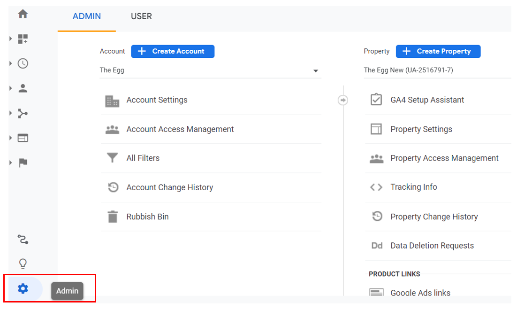Open Audience person icon in sidebar

tap(23, 88)
